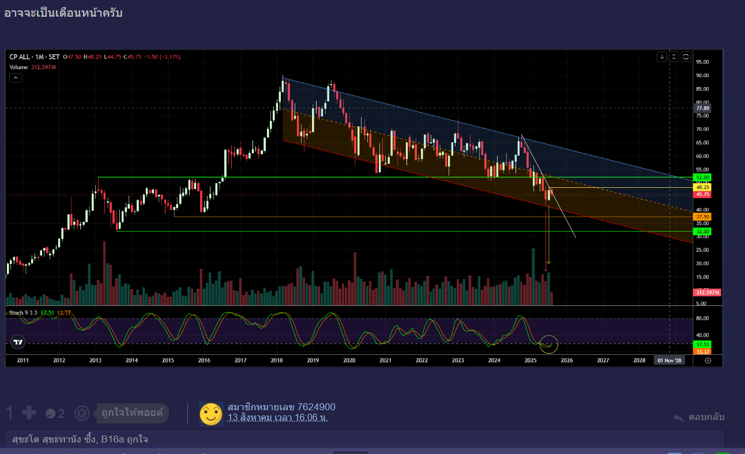Click the Volume 312.597M legend label
The image size is (745, 454).
[x=32, y=67]
